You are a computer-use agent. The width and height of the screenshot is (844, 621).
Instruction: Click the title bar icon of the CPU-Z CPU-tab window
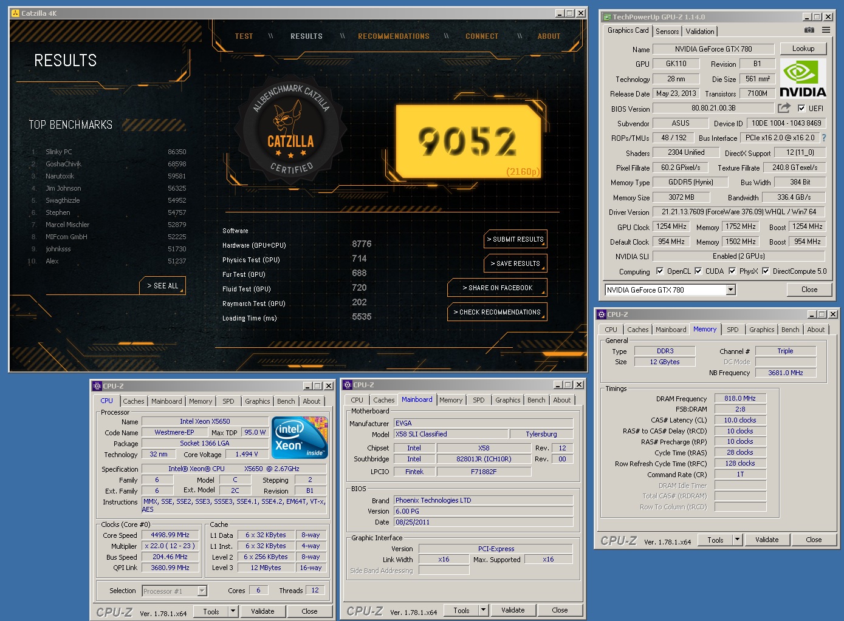(x=97, y=386)
